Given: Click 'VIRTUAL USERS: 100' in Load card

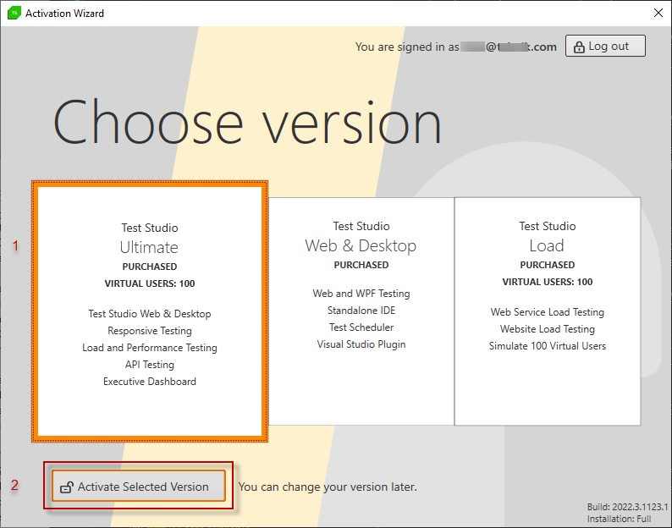Looking at the screenshot, I should [548, 282].
